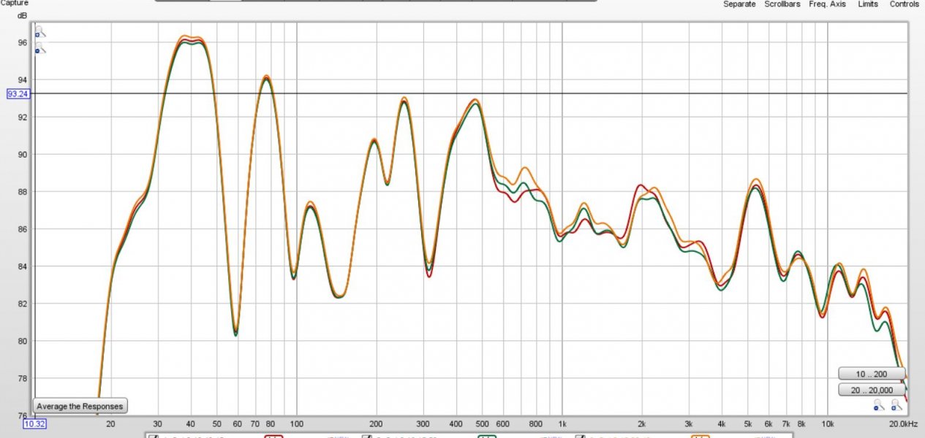Click the 1k frequency axis label

tap(562, 423)
